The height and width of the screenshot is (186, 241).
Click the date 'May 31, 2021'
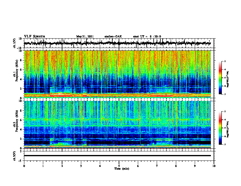click(x=85, y=36)
